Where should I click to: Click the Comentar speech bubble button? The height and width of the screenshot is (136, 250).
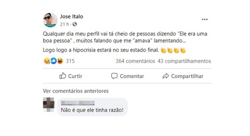click(x=128, y=76)
